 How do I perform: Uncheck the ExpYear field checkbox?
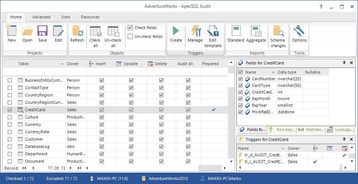(x=240, y=105)
